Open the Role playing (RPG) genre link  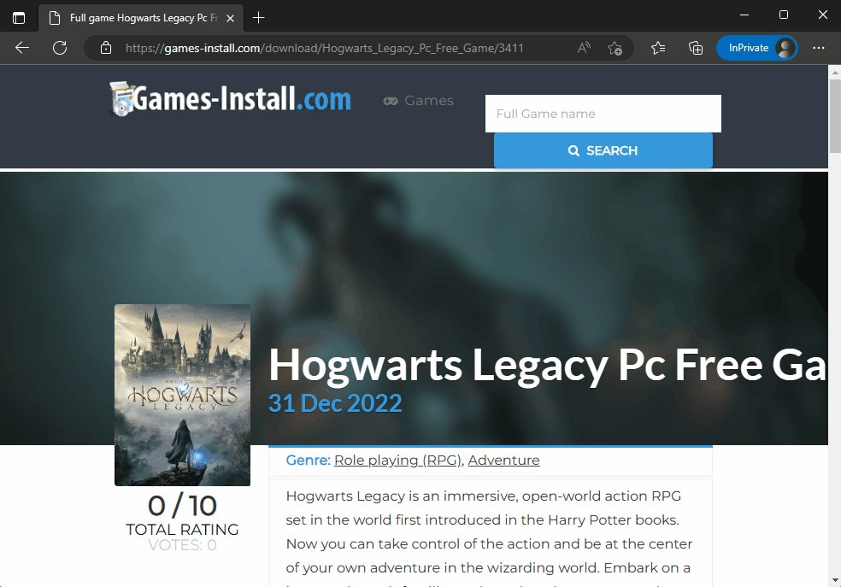(x=397, y=460)
